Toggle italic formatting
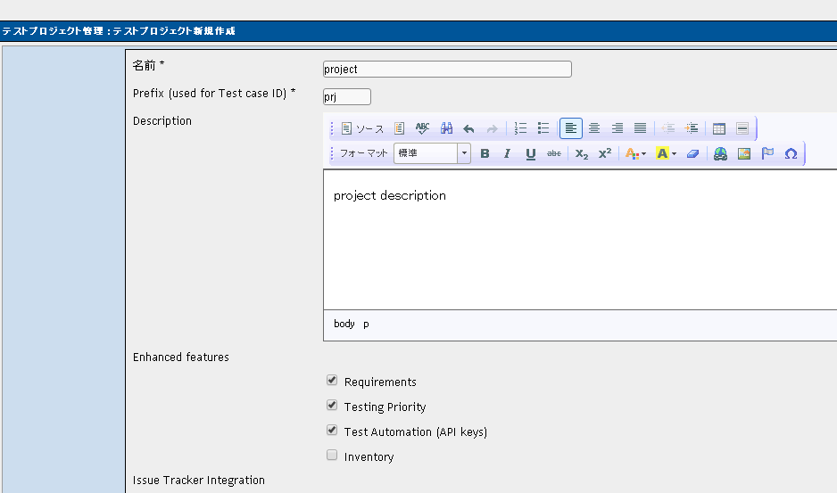Image resolution: width=837 pixels, height=493 pixels. pyautogui.click(x=507, y=153)
